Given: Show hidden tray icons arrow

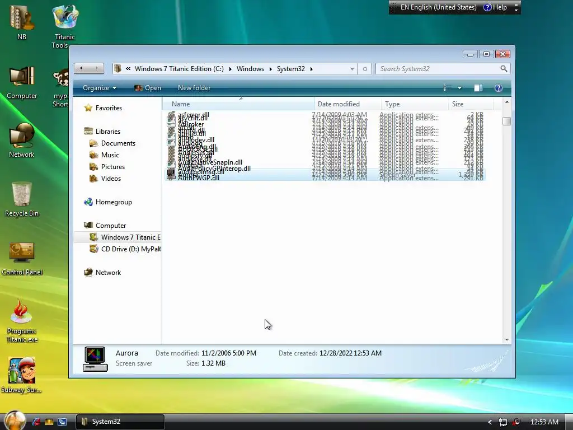Looking at the screenshot, I should point(490,422).
